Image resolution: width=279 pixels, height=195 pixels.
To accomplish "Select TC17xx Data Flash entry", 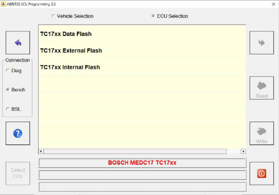I will [66, 34].
